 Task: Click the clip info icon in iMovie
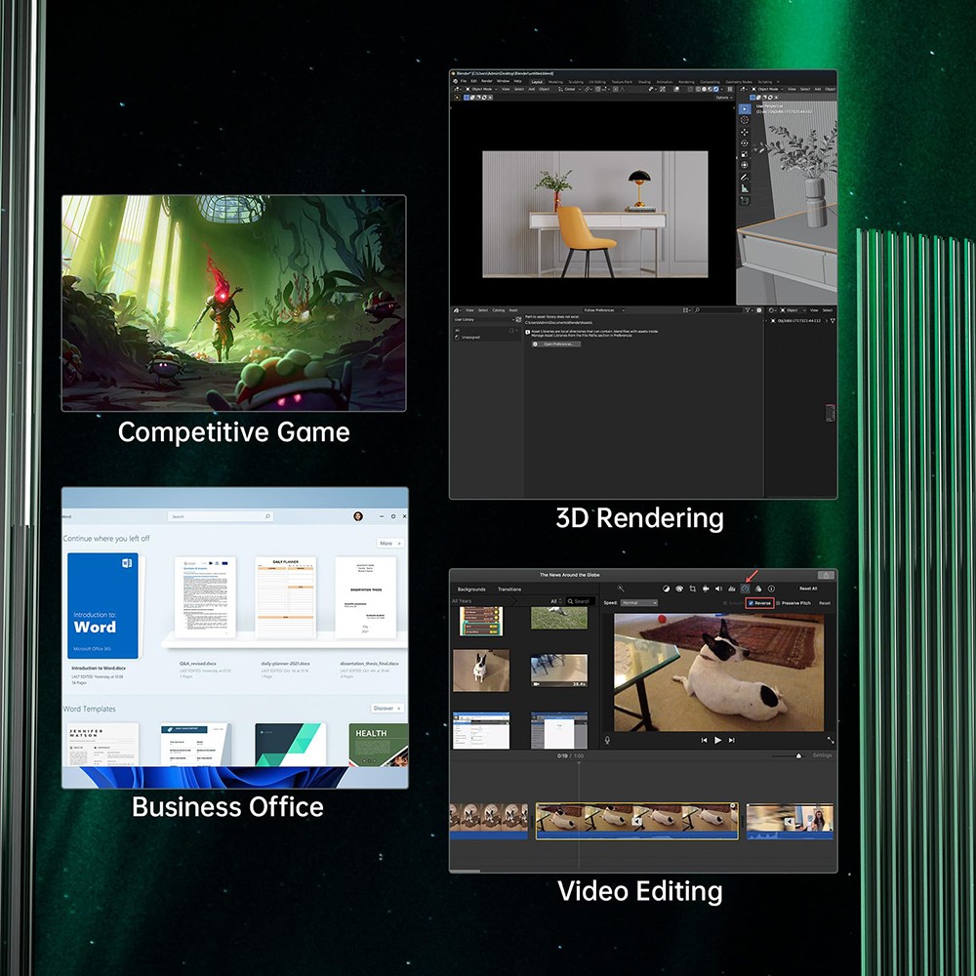click(771, 589)
